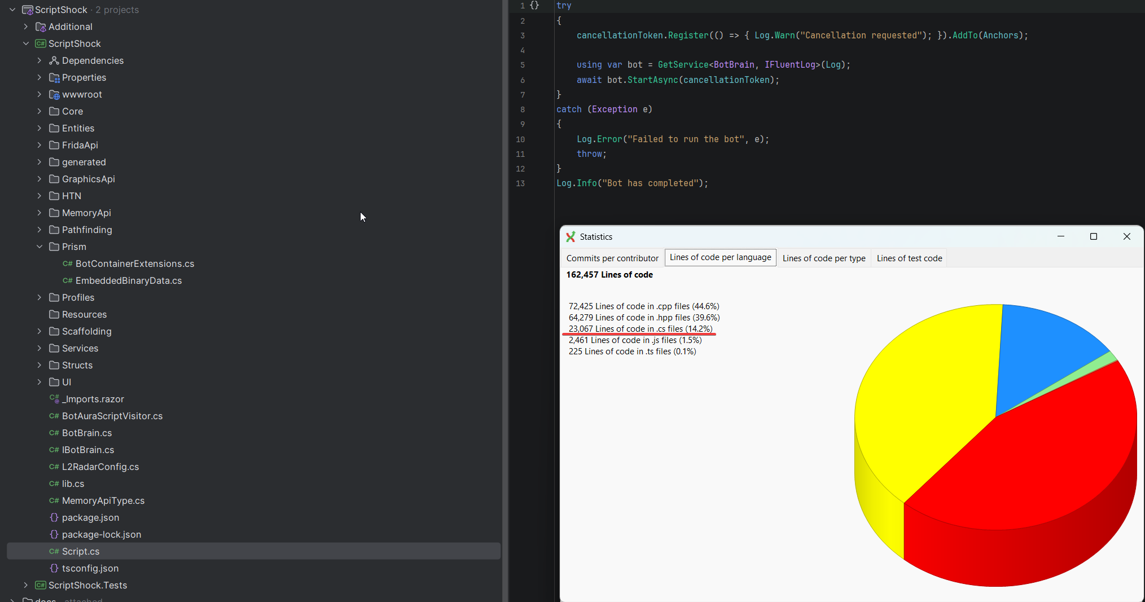Switch to the Commits per contributor tab
This screenshot has width=1145, height=602.
click(612, 258)
